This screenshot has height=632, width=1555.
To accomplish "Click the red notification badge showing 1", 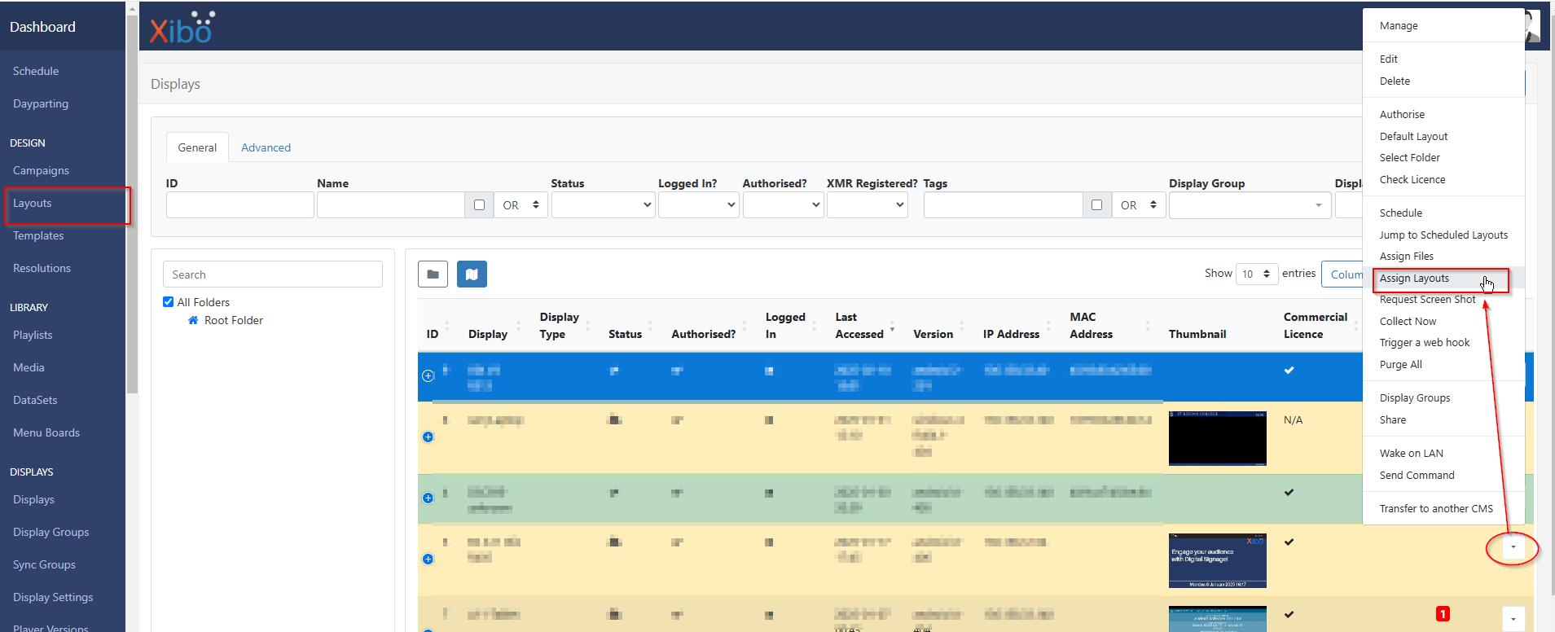I will [1443, 614].
